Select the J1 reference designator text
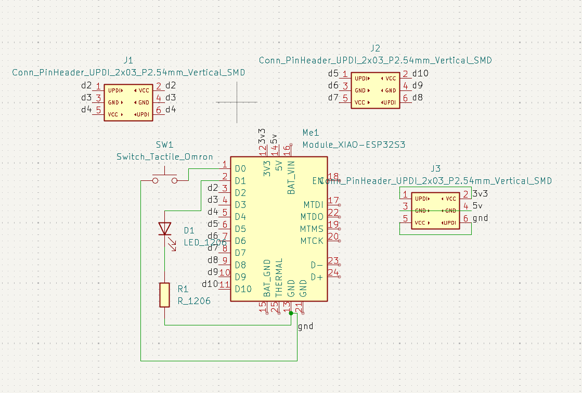Image resolution: width=582 pixels, height=393 pixels. point(128,60)
